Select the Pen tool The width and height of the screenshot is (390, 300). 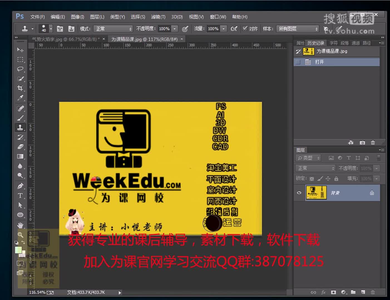20,186
